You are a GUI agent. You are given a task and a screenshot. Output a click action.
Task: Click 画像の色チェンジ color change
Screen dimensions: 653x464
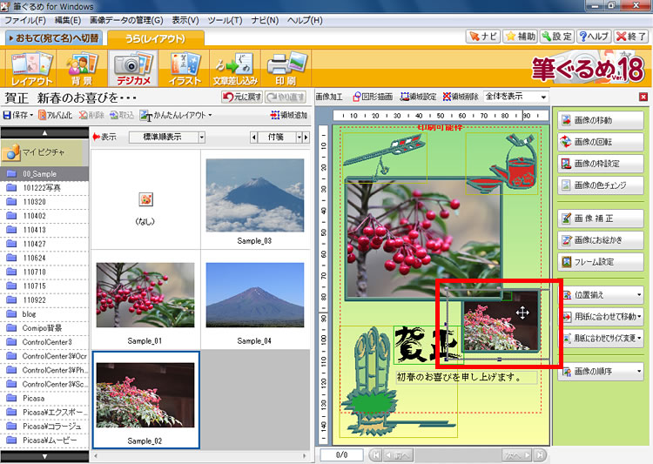[601, 185]
